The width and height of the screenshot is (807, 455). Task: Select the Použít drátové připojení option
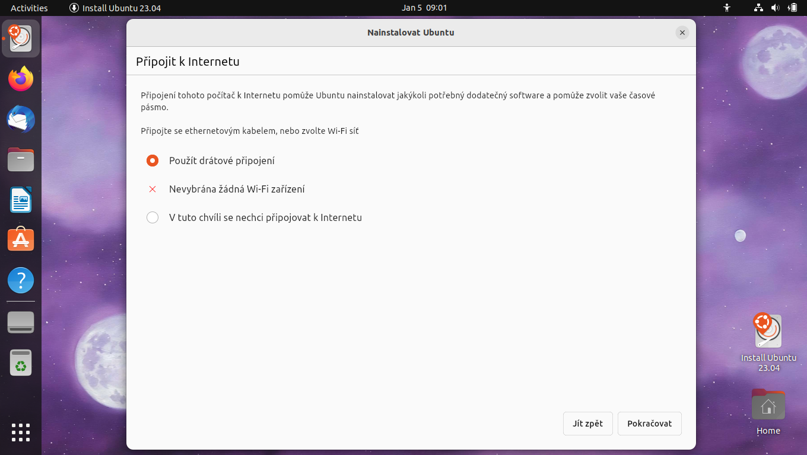[x=152, y=160]
